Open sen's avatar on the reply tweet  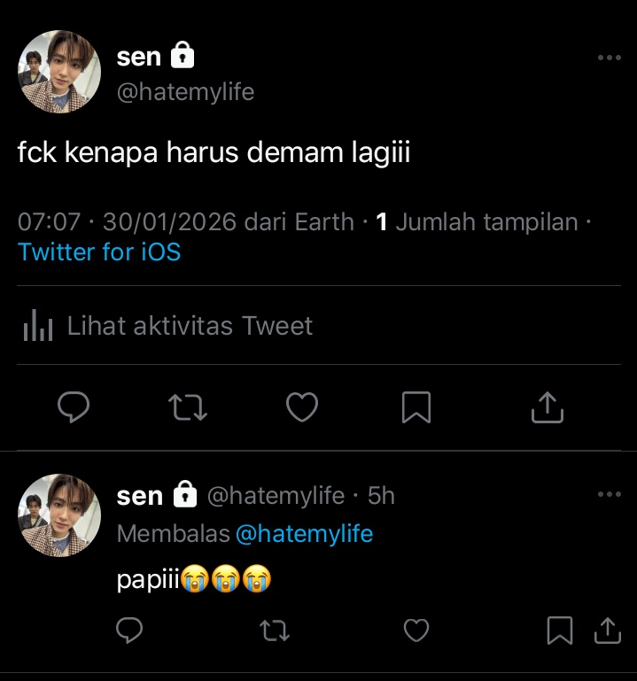click(59, 515)
